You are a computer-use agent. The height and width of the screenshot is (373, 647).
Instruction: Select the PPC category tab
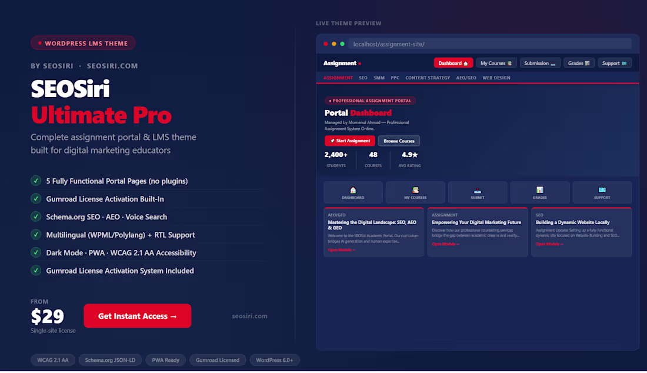(x=395, y=78)
